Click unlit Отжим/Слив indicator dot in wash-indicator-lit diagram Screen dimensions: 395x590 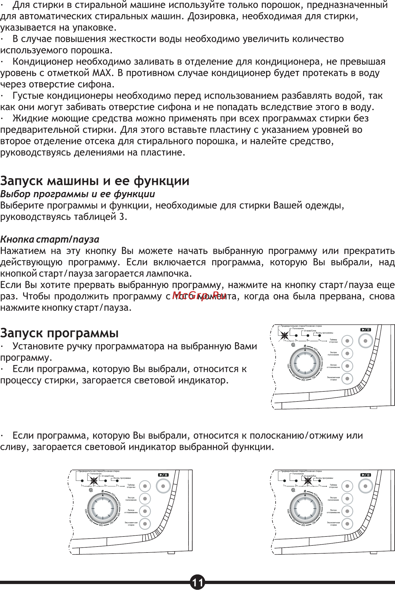click(x=308, y=335)
